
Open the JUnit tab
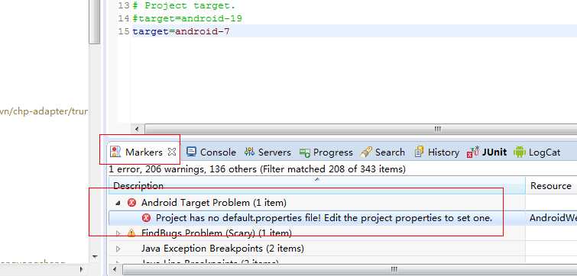coord(487,152)
